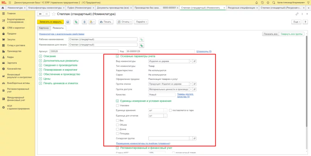Click the back navigation arrow
This screenshot has width=311, height=156.
(40, 14)
